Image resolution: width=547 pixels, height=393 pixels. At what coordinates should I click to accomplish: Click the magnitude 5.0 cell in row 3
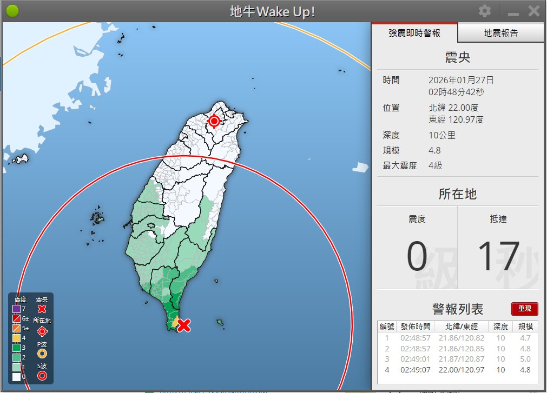(x=525, y=359)
